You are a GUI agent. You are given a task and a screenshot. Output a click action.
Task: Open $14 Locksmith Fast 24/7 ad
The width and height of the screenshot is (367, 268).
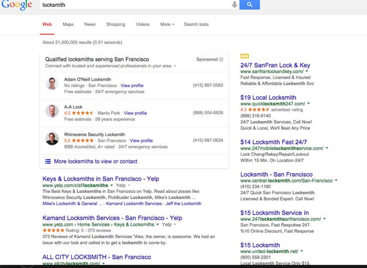tap(274, 142)
